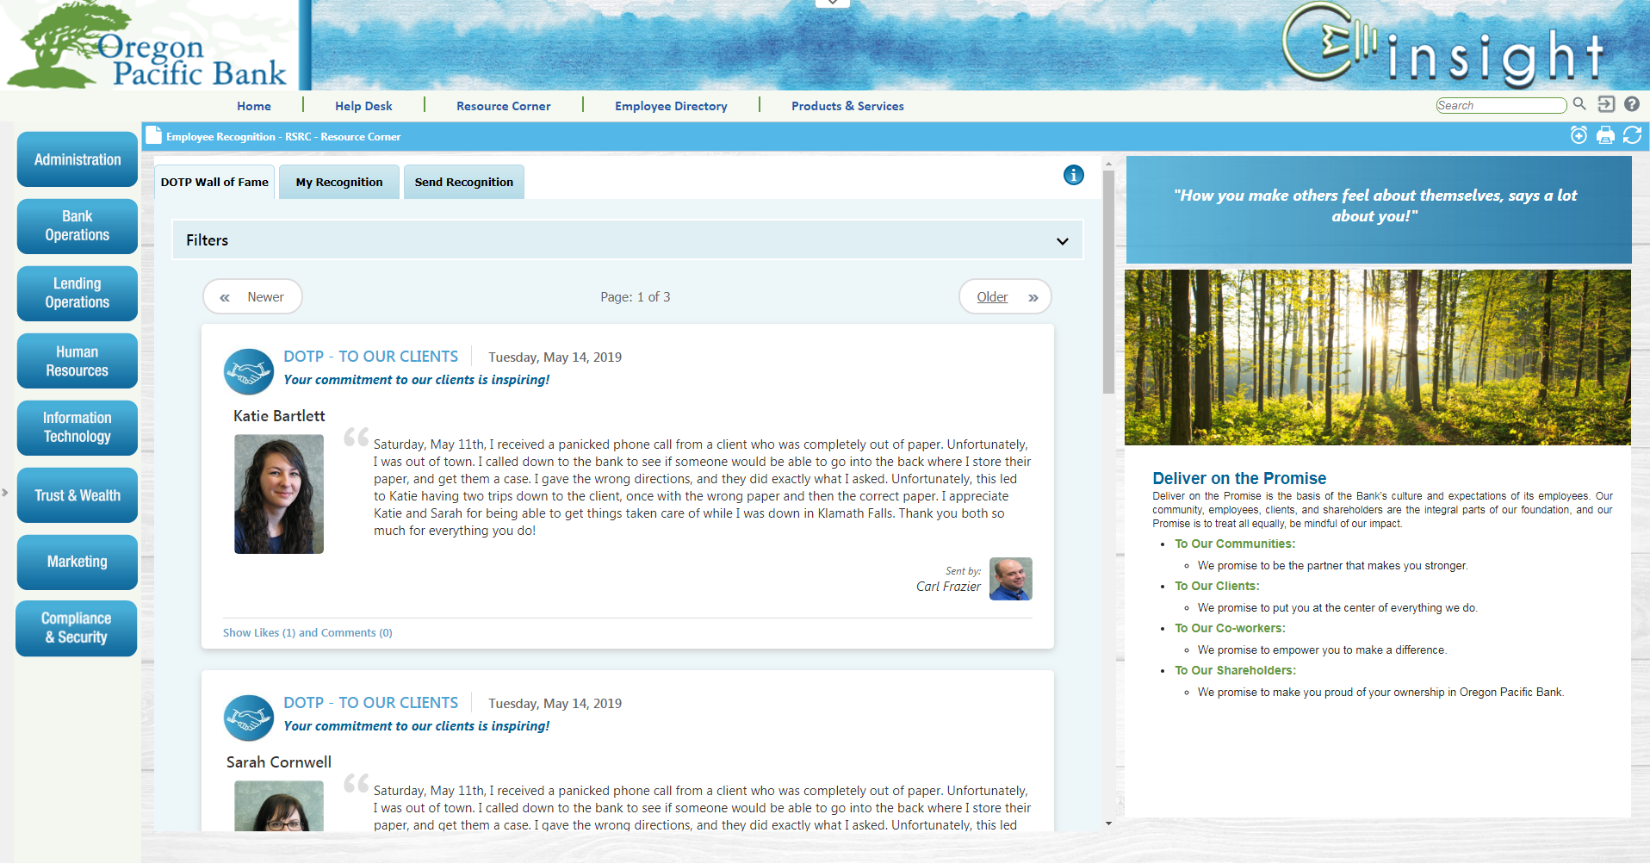Open the Marketing section

pos(78,562)
